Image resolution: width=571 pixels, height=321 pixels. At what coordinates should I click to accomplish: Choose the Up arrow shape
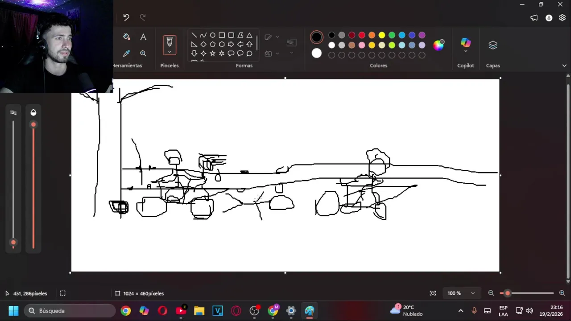click(x=249, y=45)
